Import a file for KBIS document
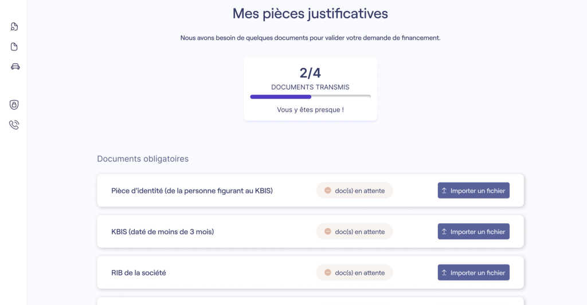This screenshot has height=305, width=587. (473, 232)
